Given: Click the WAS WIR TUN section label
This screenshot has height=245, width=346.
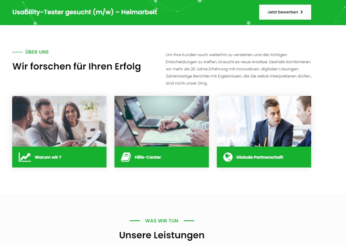Looking at the screenshot, I should coord(162,221).
